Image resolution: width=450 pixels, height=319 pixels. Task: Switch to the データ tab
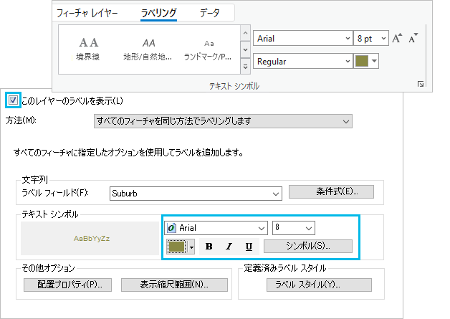click(209, 13)
